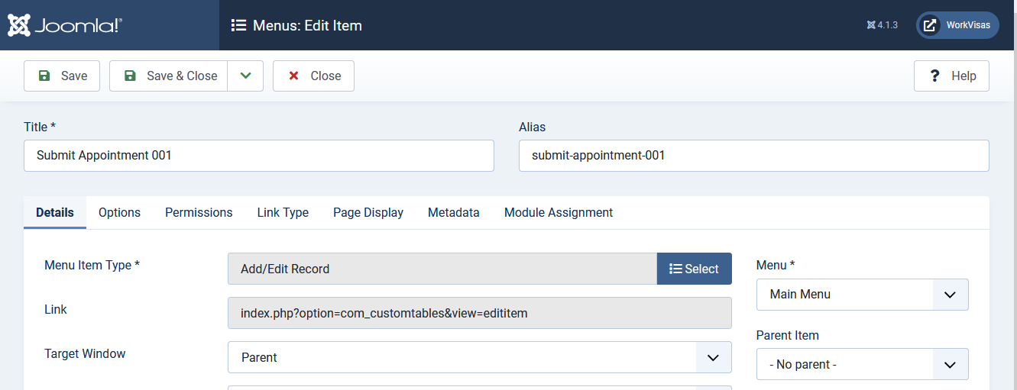Open the Metadata tab
The image size is (1017, 390).
click(x=453, y=212)
